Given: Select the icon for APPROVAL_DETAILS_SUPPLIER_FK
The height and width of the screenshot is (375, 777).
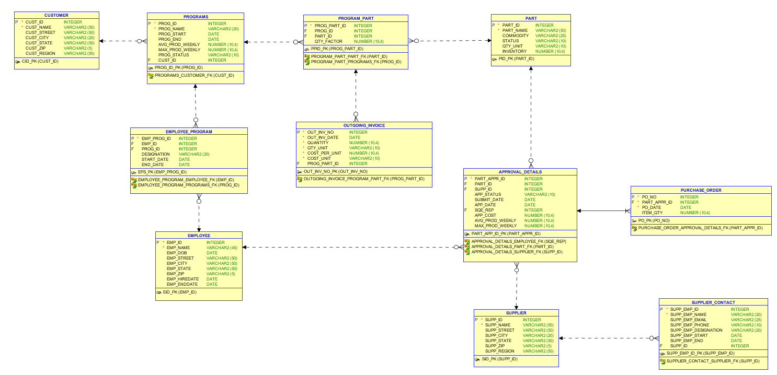Looking at the screenshot, I should coord(467,252).
